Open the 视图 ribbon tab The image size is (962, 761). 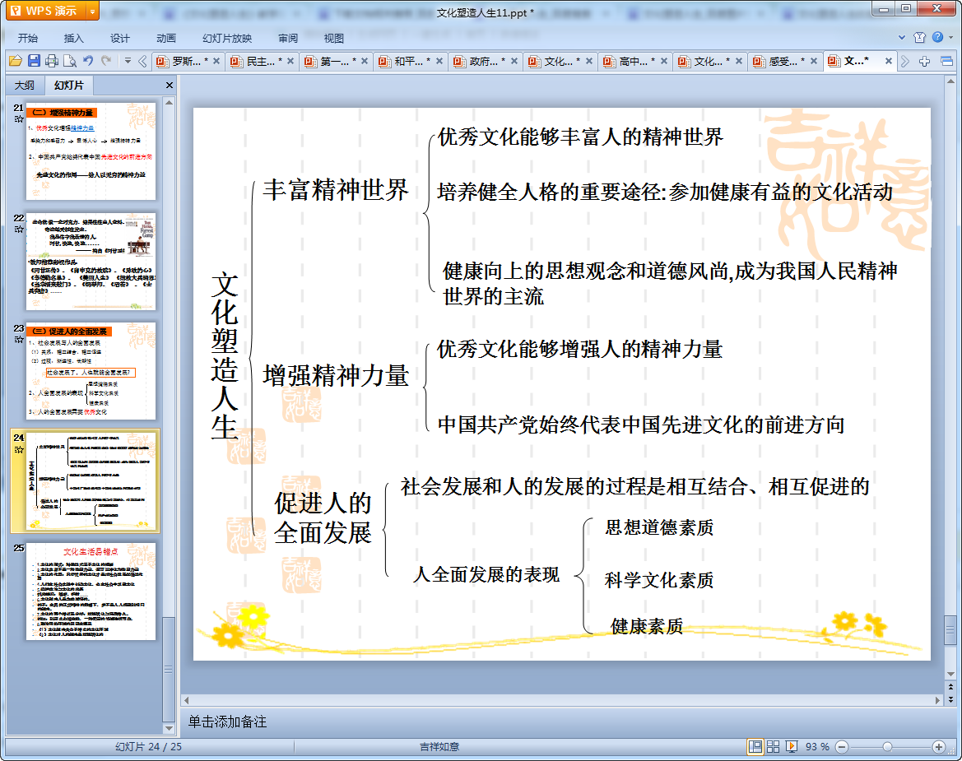[334, 38]
